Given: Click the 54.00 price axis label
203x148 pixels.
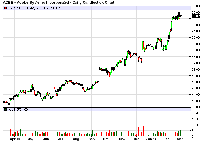Looking at the screenshot, I should pos(196,63).
